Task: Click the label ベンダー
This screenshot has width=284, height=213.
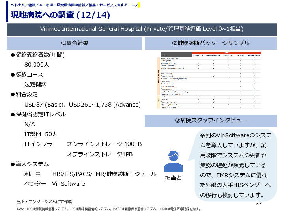Action: click(35, 184)
